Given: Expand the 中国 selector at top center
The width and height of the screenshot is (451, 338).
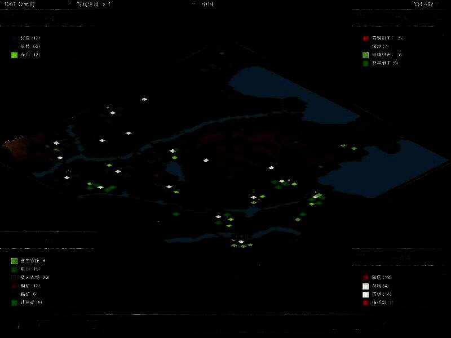Looking at the screenshot, I should click(x=207, y=4).
